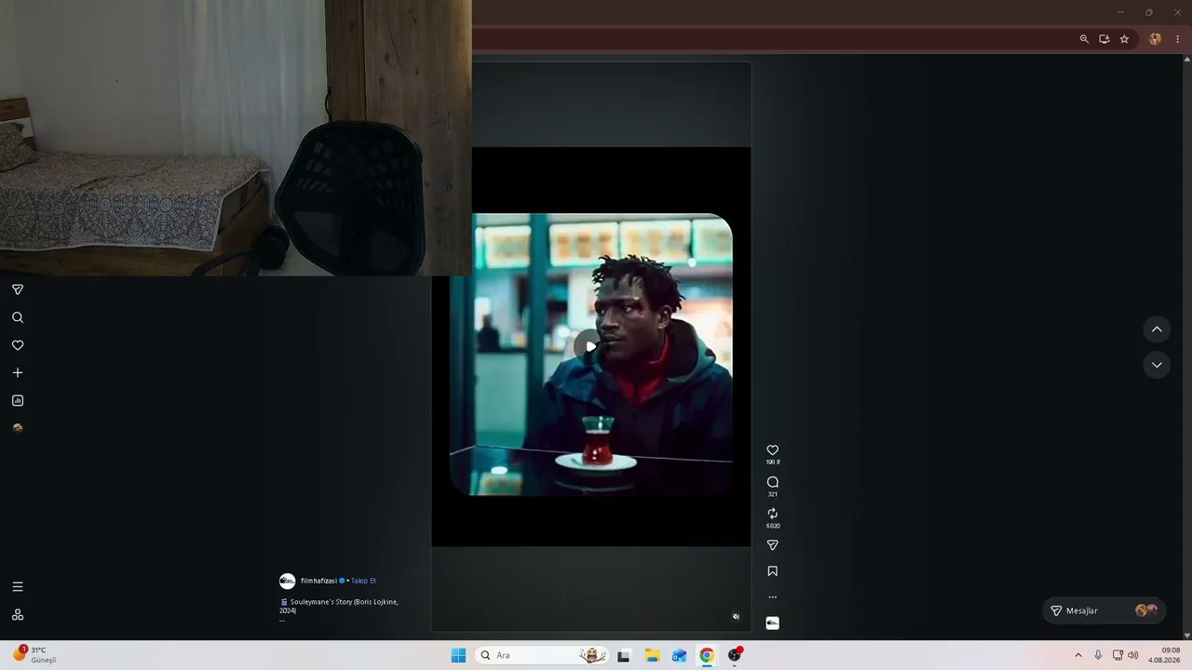Go to the previous reel
This screenshot has width=1192, height=670.
tap(1157, 329)
